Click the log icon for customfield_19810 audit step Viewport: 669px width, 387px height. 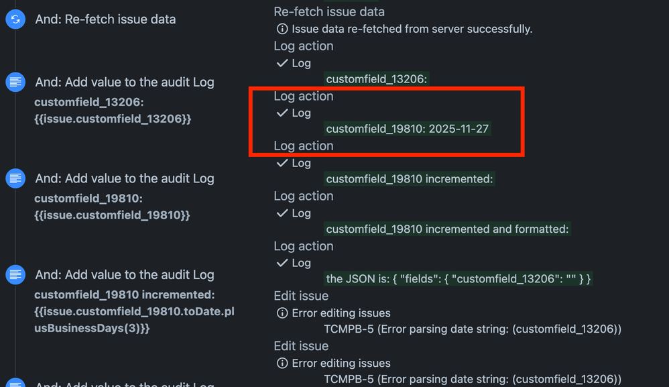point(15,178)
